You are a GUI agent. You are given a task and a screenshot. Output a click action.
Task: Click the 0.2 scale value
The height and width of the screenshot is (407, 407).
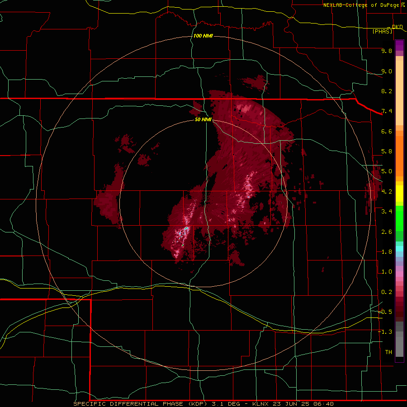387,292
